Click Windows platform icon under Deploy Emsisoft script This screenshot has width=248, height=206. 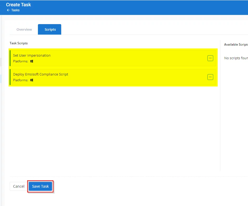pos(32,80)
